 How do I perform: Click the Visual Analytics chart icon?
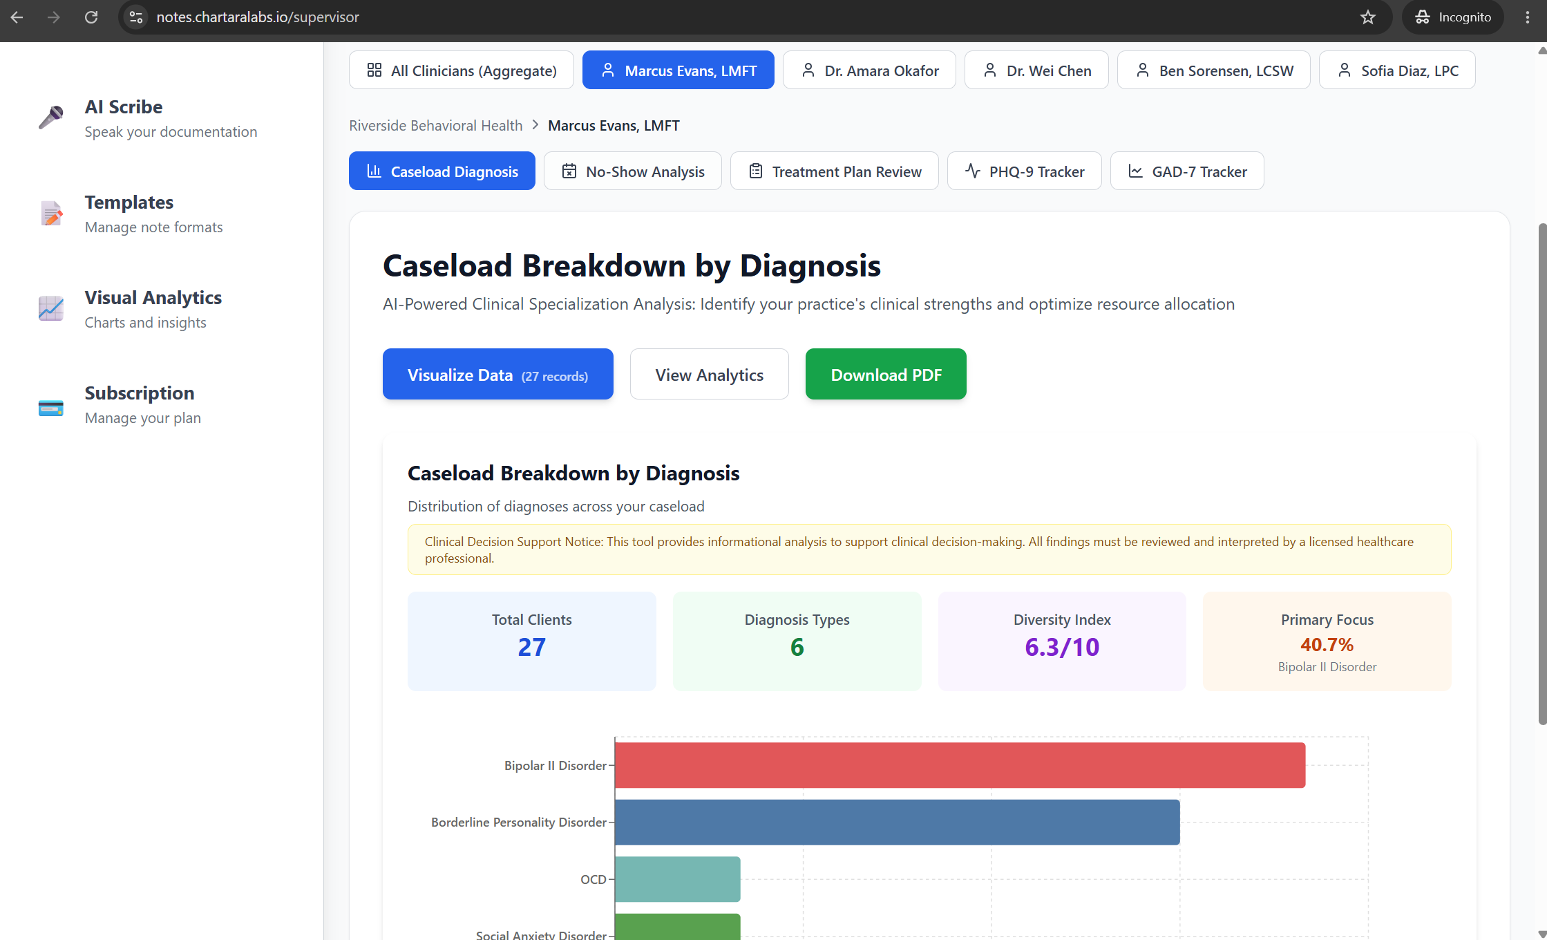[x=51, y=308]
